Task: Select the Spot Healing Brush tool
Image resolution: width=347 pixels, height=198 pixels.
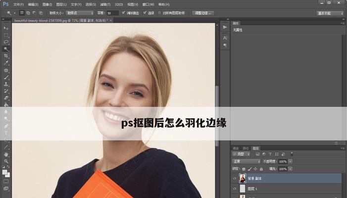Action: click(6, 70)
